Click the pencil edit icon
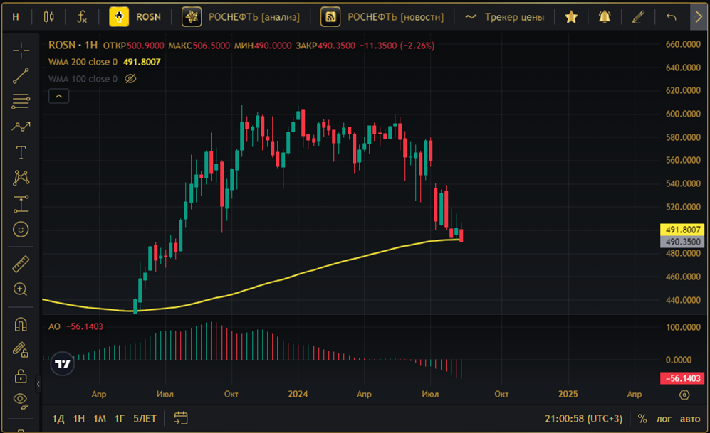Screen dimensions: 710x433 click(638, 17)
